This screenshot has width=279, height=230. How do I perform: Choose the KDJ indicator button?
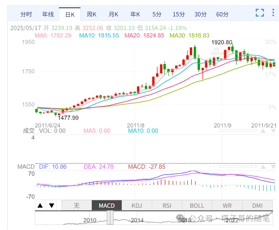pos(137,205)
